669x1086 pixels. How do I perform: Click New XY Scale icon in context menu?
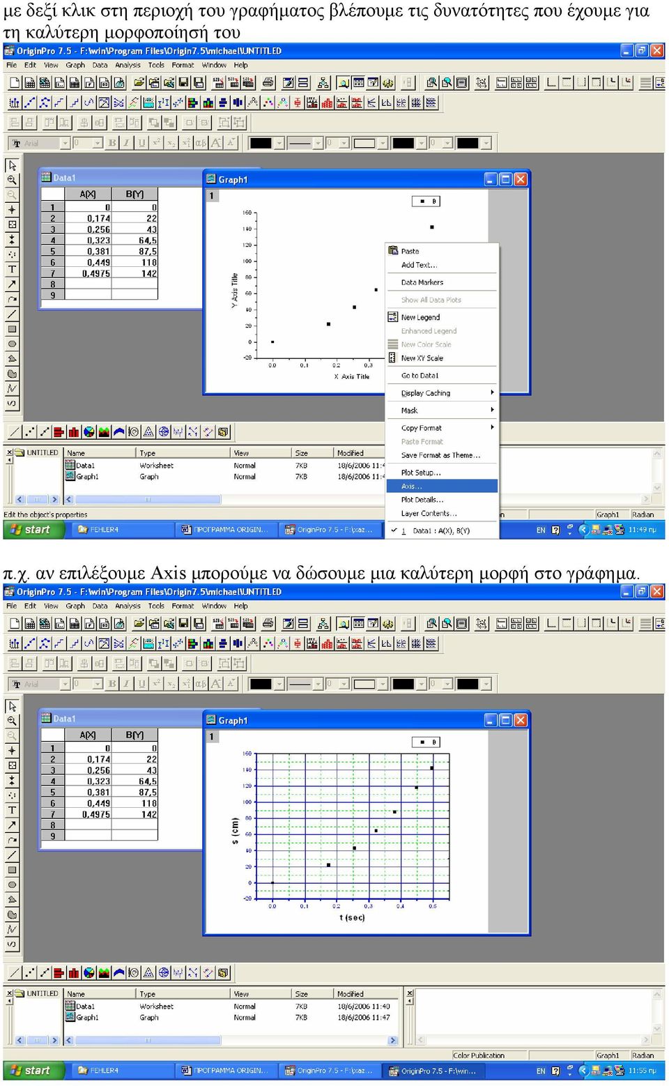coord(393,358)
